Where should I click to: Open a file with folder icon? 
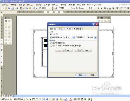(6, 8)
